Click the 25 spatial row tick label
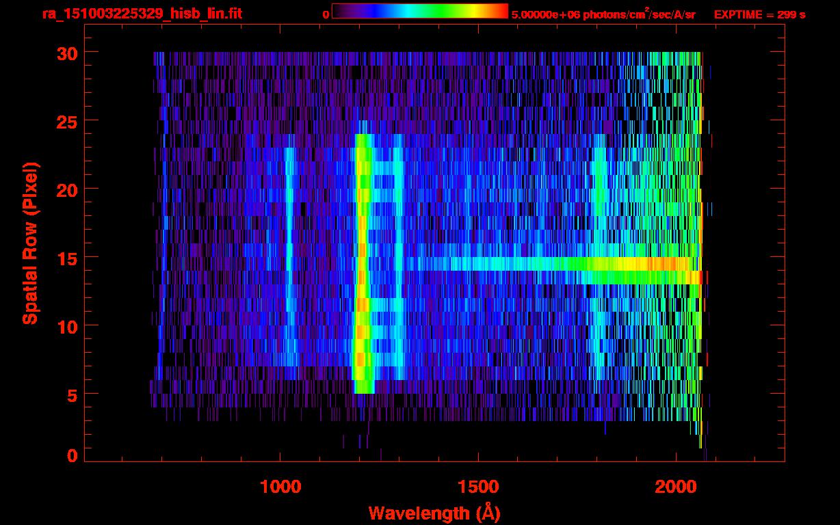This screenshot has width=840, height=525. coord(66,121)
